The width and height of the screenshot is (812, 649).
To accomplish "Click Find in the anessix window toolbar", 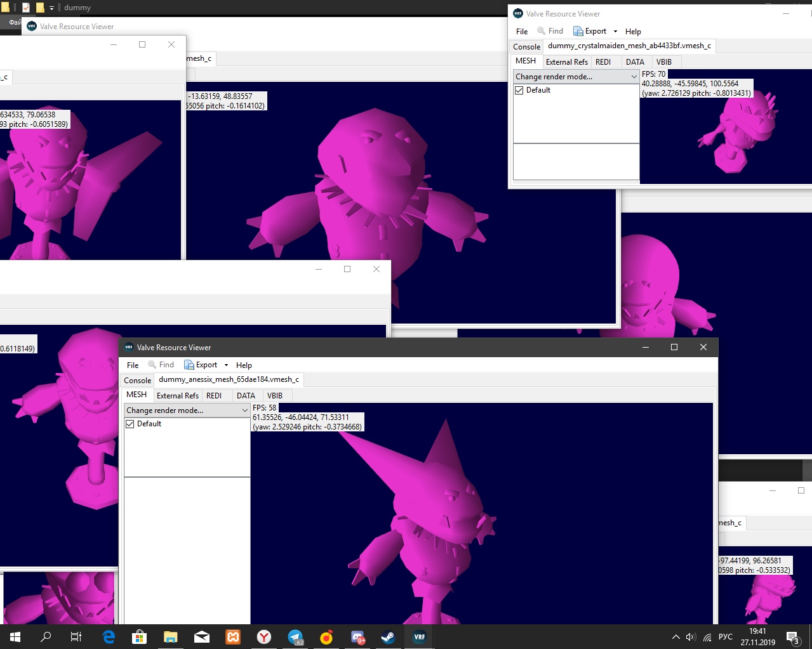I will click(x=161, y=365).
